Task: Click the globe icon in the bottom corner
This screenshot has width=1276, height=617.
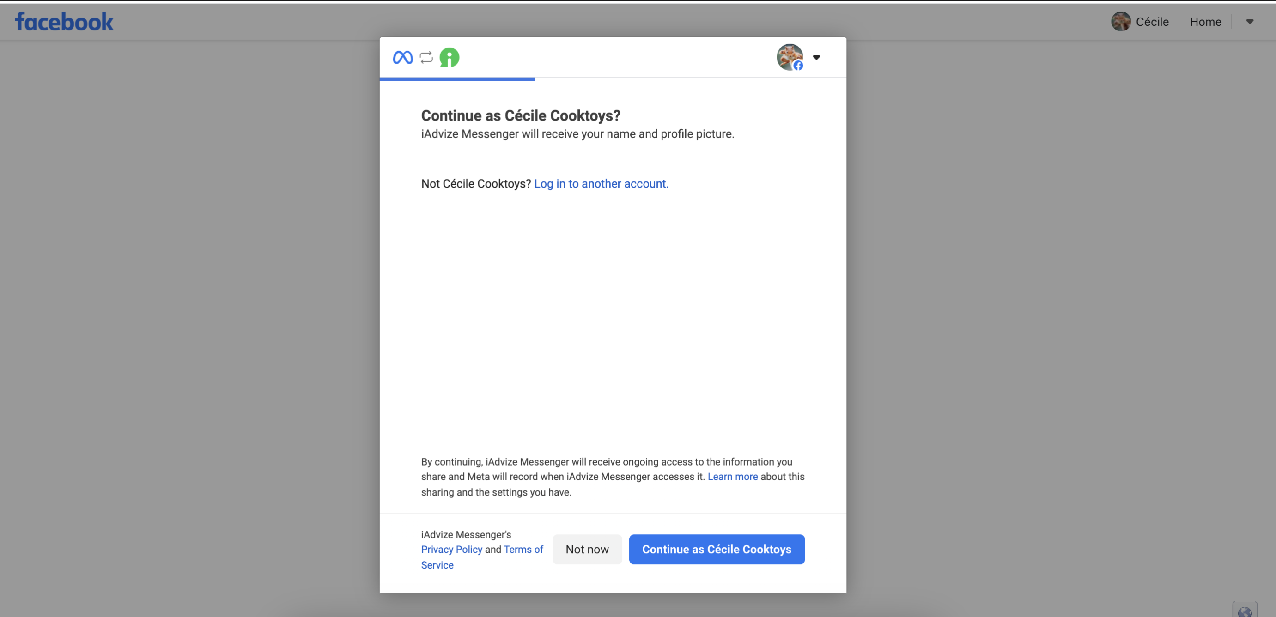Action: pyautogui.click(x=1244, y=611)
